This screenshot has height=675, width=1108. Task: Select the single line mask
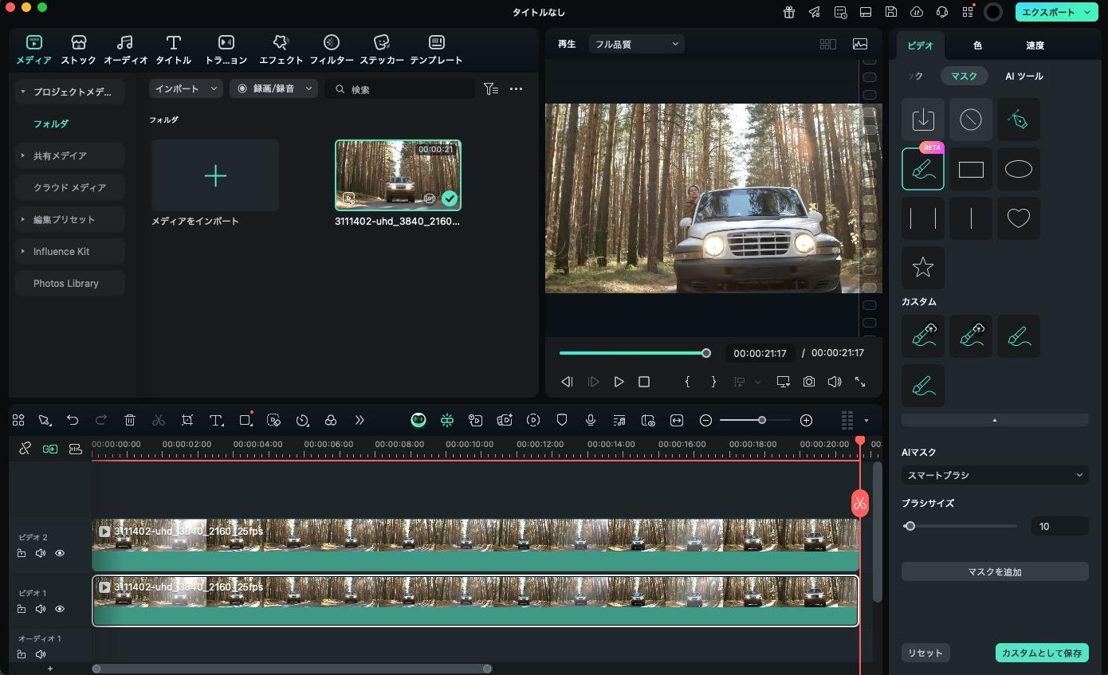click(x=971, y=218)
